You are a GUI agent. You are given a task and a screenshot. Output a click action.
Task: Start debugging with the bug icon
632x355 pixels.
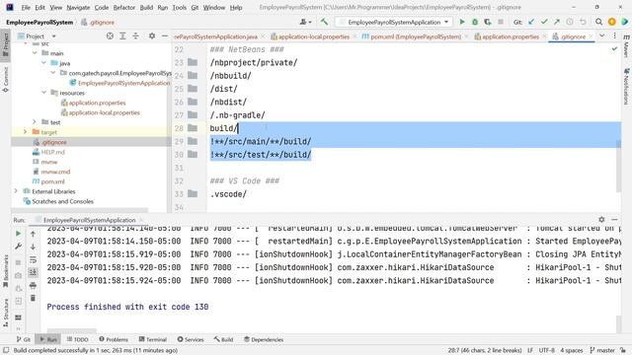475,22
